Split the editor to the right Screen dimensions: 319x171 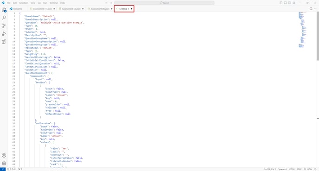tap(311, 9)
